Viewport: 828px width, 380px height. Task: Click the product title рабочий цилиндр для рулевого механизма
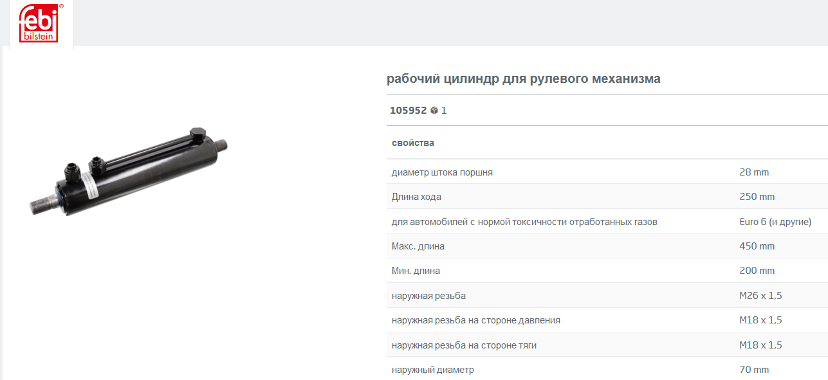(x=523, y=79)
